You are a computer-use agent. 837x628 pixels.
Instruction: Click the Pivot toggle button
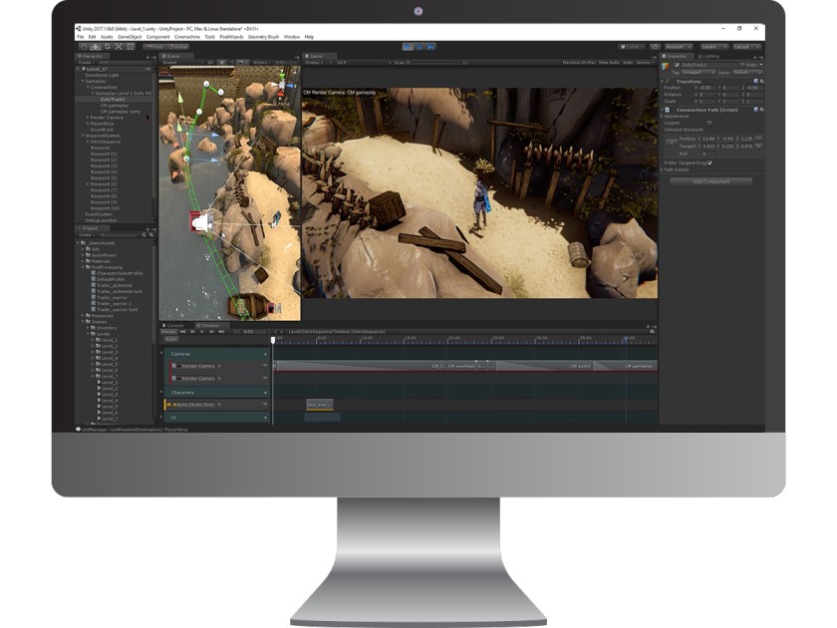154,47
